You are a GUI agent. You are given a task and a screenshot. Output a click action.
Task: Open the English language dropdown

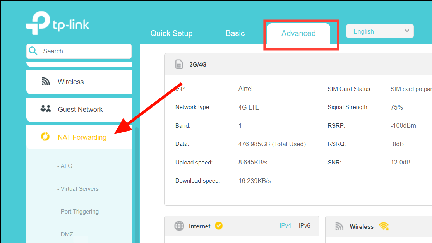click(380, 31)
